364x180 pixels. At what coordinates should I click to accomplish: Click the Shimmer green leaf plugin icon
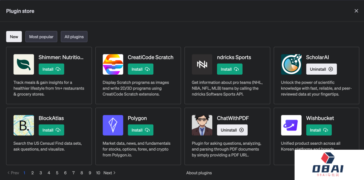coord(24,64)
